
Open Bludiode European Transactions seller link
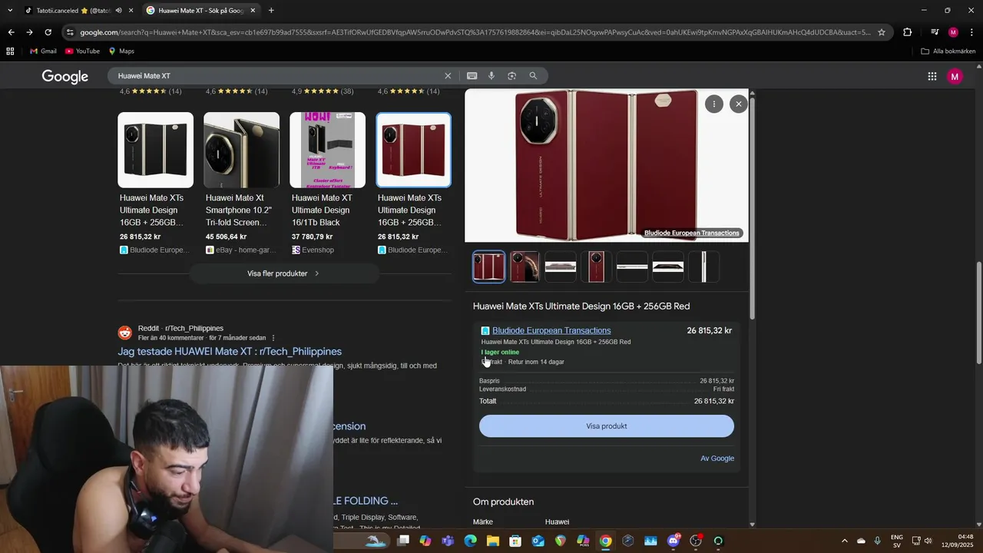pos(551,331)
